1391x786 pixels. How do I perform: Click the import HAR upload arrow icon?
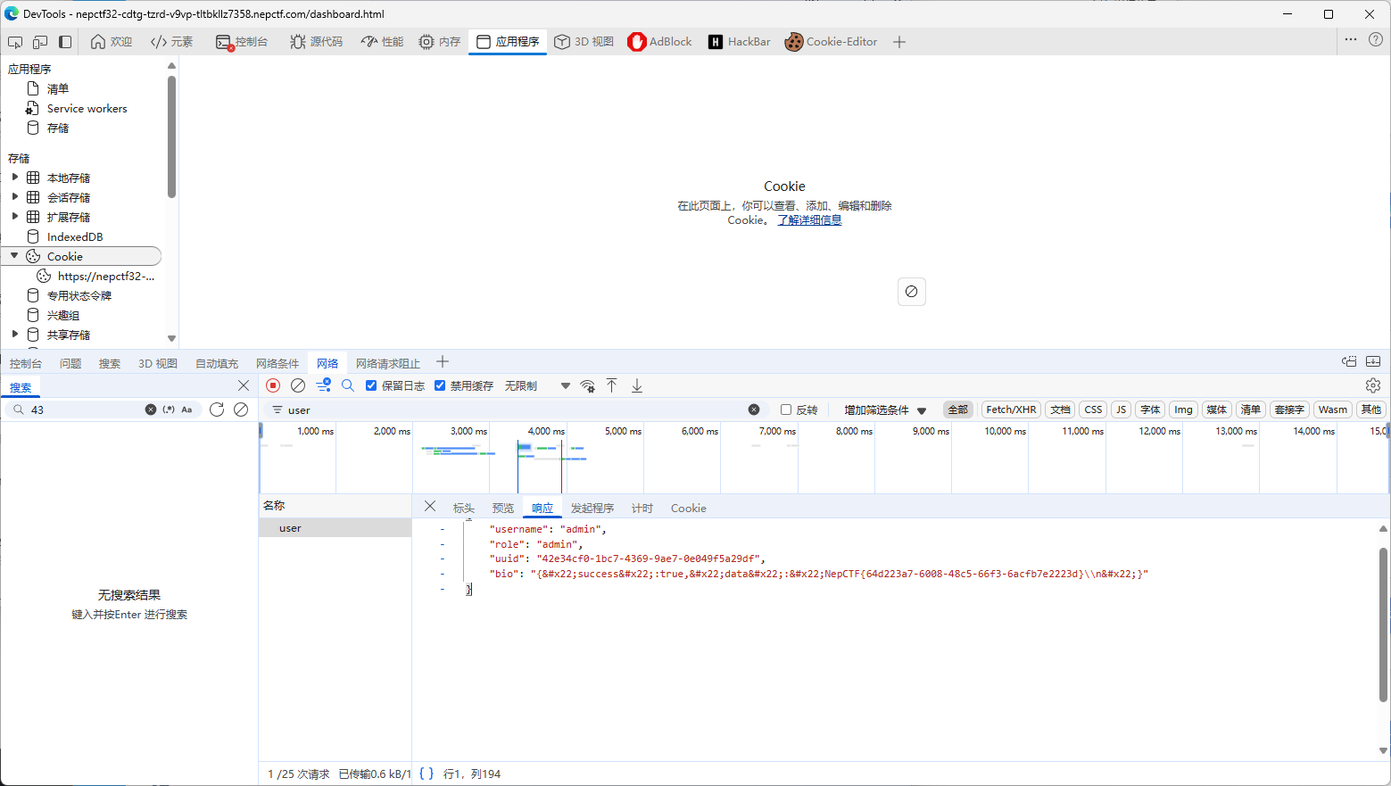[x=612, y=385]
